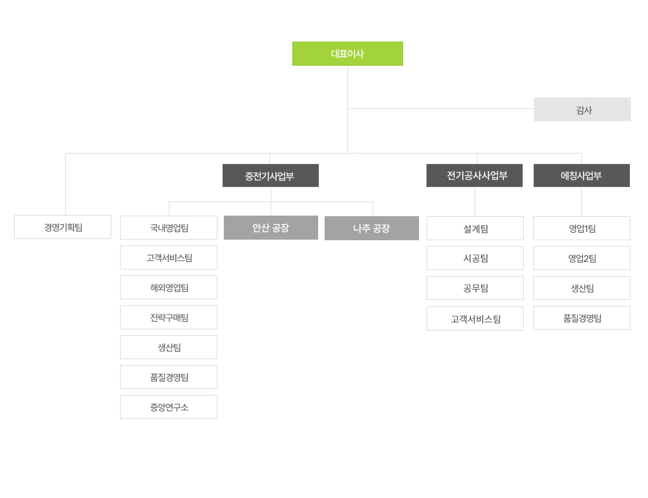Select the 영업1팀 box
Viewport: 648px width, 498px height.
581,228
